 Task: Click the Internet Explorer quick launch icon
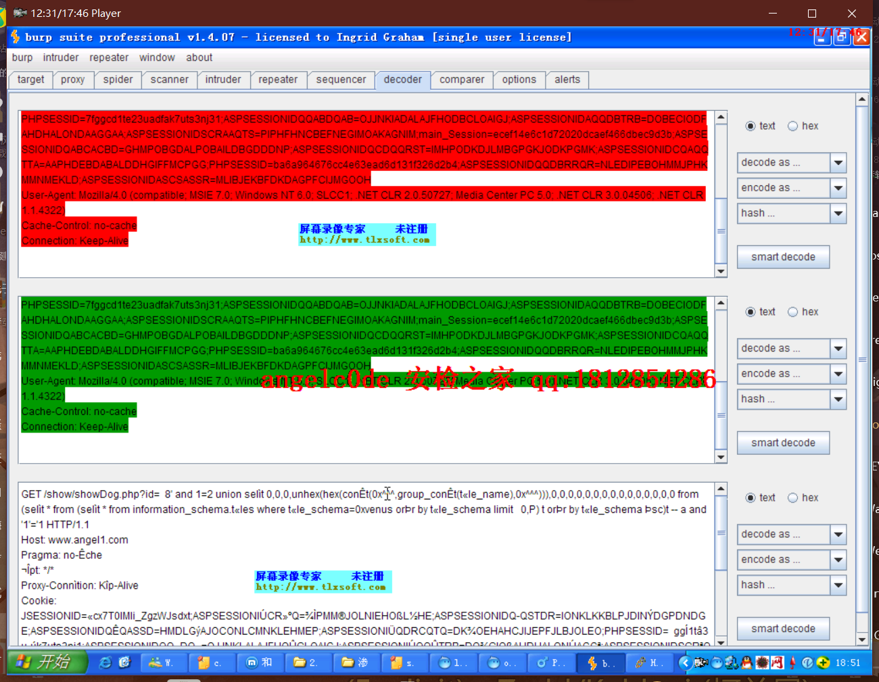click(x=105, y=662)
